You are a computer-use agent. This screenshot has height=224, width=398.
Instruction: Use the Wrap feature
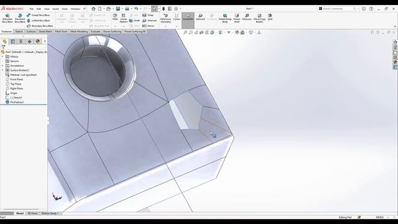148,15
